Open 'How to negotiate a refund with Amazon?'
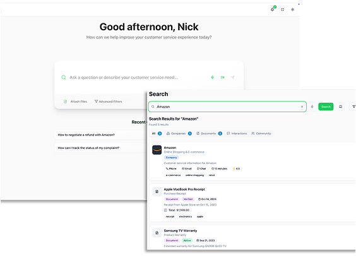Viewport: 356px width, 256px height. (86, 135)
